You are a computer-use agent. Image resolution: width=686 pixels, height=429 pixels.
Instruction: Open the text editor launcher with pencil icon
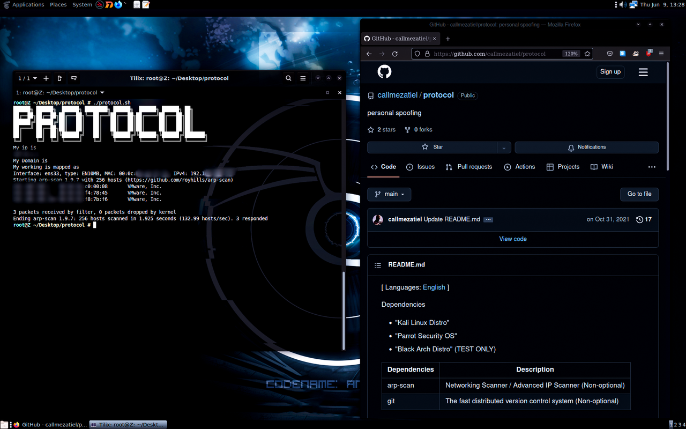click(x=146, y=4)
